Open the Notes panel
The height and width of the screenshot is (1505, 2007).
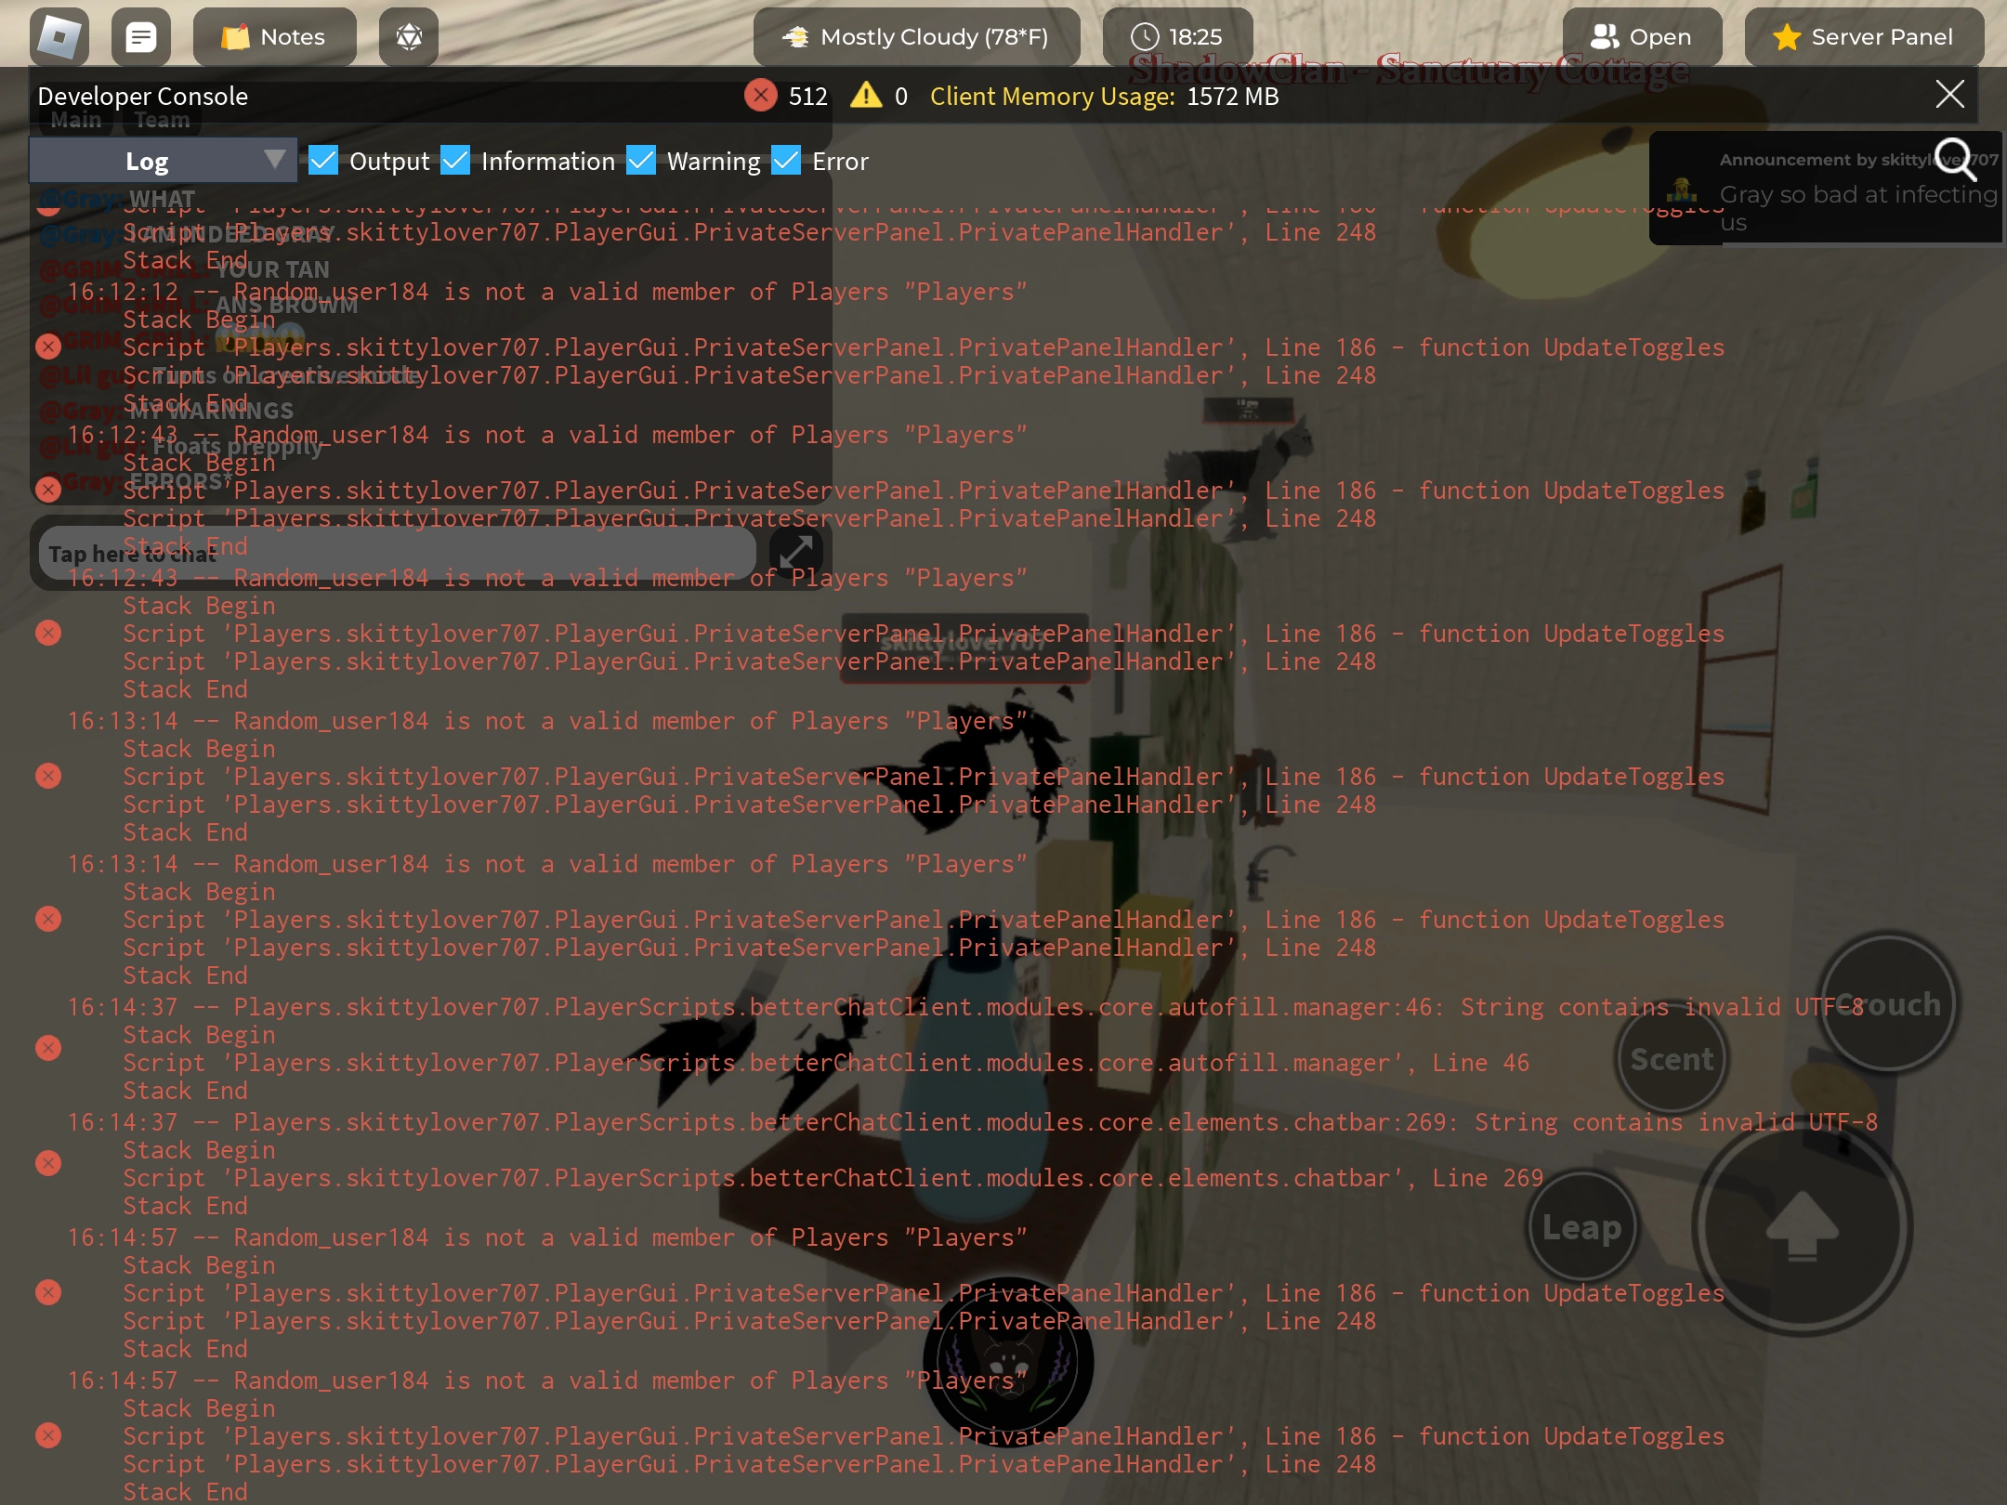pos(274,37)
